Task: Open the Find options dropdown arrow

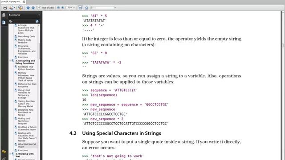Action: point(115,8)
